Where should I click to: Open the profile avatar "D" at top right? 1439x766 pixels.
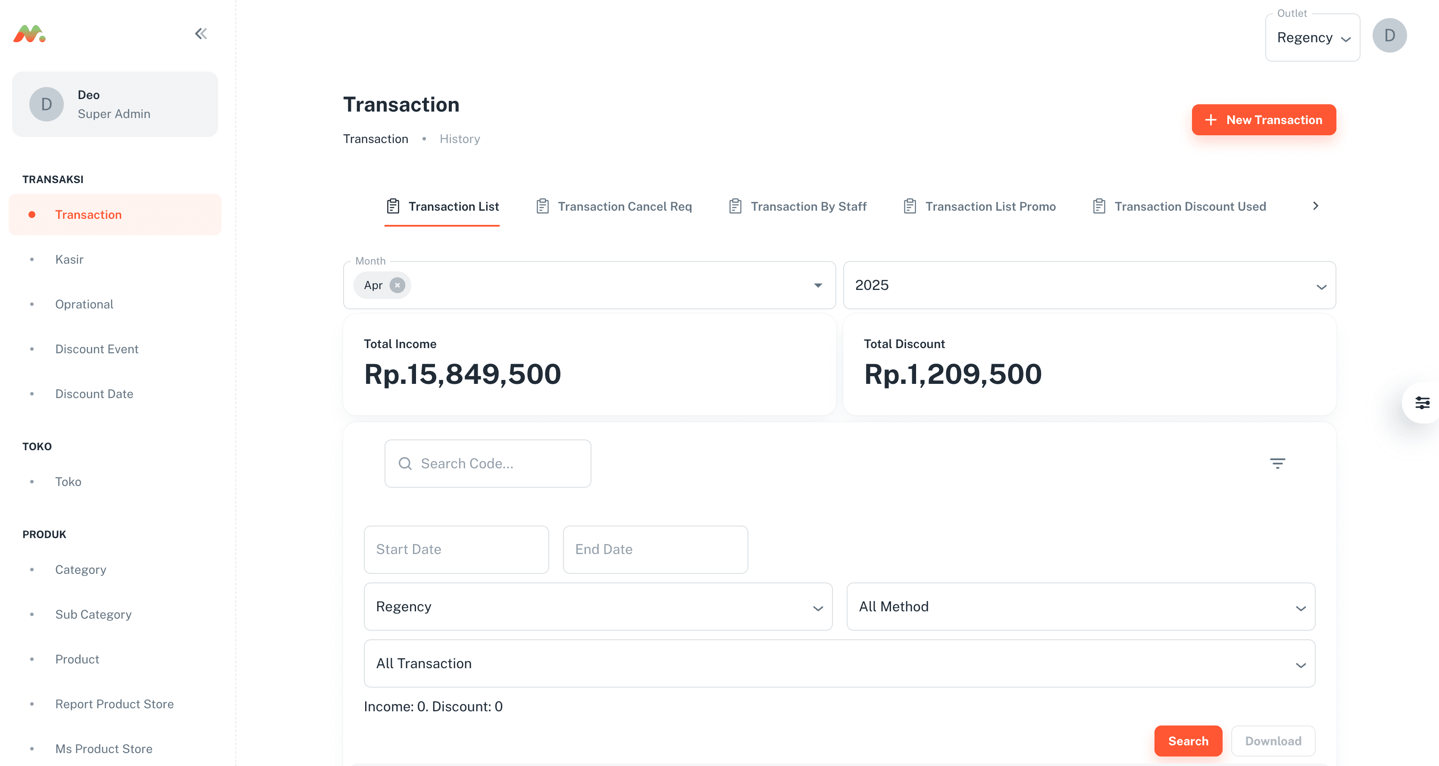(x=1390, y=35)
